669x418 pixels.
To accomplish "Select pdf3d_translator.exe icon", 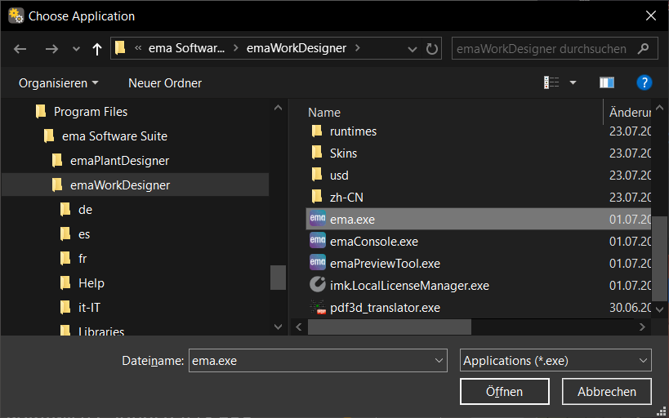I will coord(318,308).
